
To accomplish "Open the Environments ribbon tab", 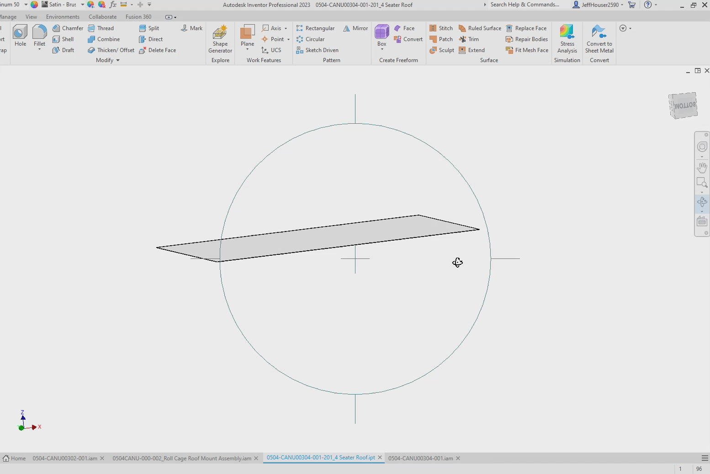I will [x=63, y=17].
